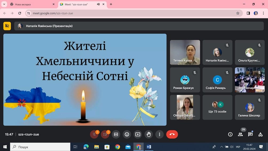Select the Софія Римарь participant tile
Image resolution: width=268 pixels, height=151 pixels.
click(x=217, y=80)
